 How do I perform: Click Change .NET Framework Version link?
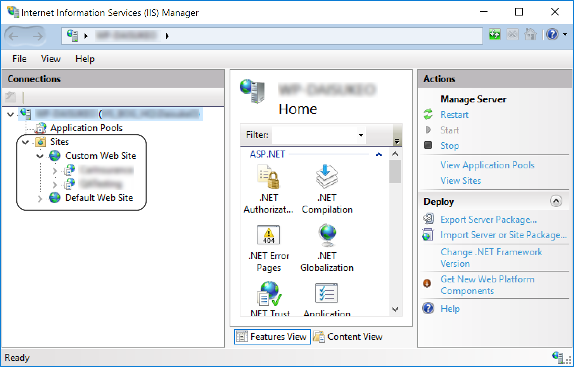pyautogui.click(x=491, y=258)
